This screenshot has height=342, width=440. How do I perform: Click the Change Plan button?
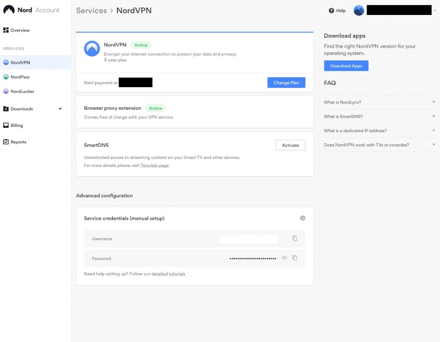pos(286,82)
